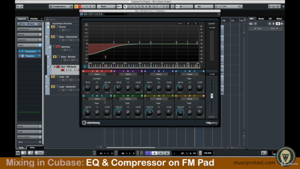This screenshot has width=300, height=169.
Task: Open the Media tab in right zone
Action: pyautogui.click(x=261, y=19)
